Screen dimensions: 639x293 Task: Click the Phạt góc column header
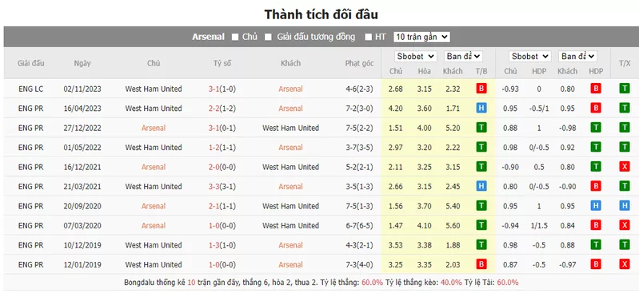359,63
